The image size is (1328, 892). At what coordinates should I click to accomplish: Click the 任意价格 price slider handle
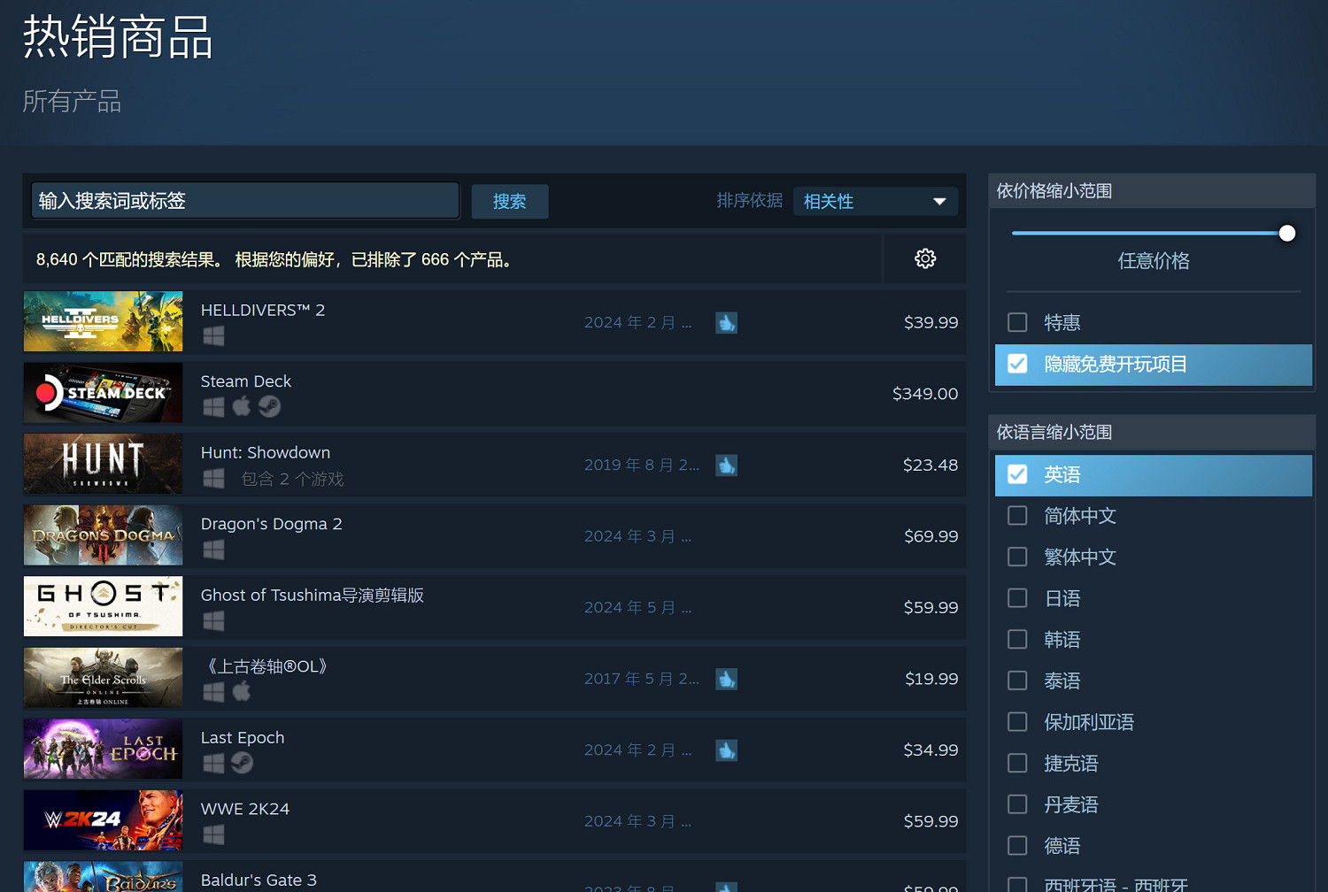click(1287, 233)
